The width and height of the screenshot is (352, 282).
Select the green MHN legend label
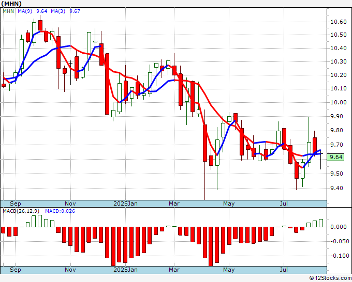(x=8, y=11)
